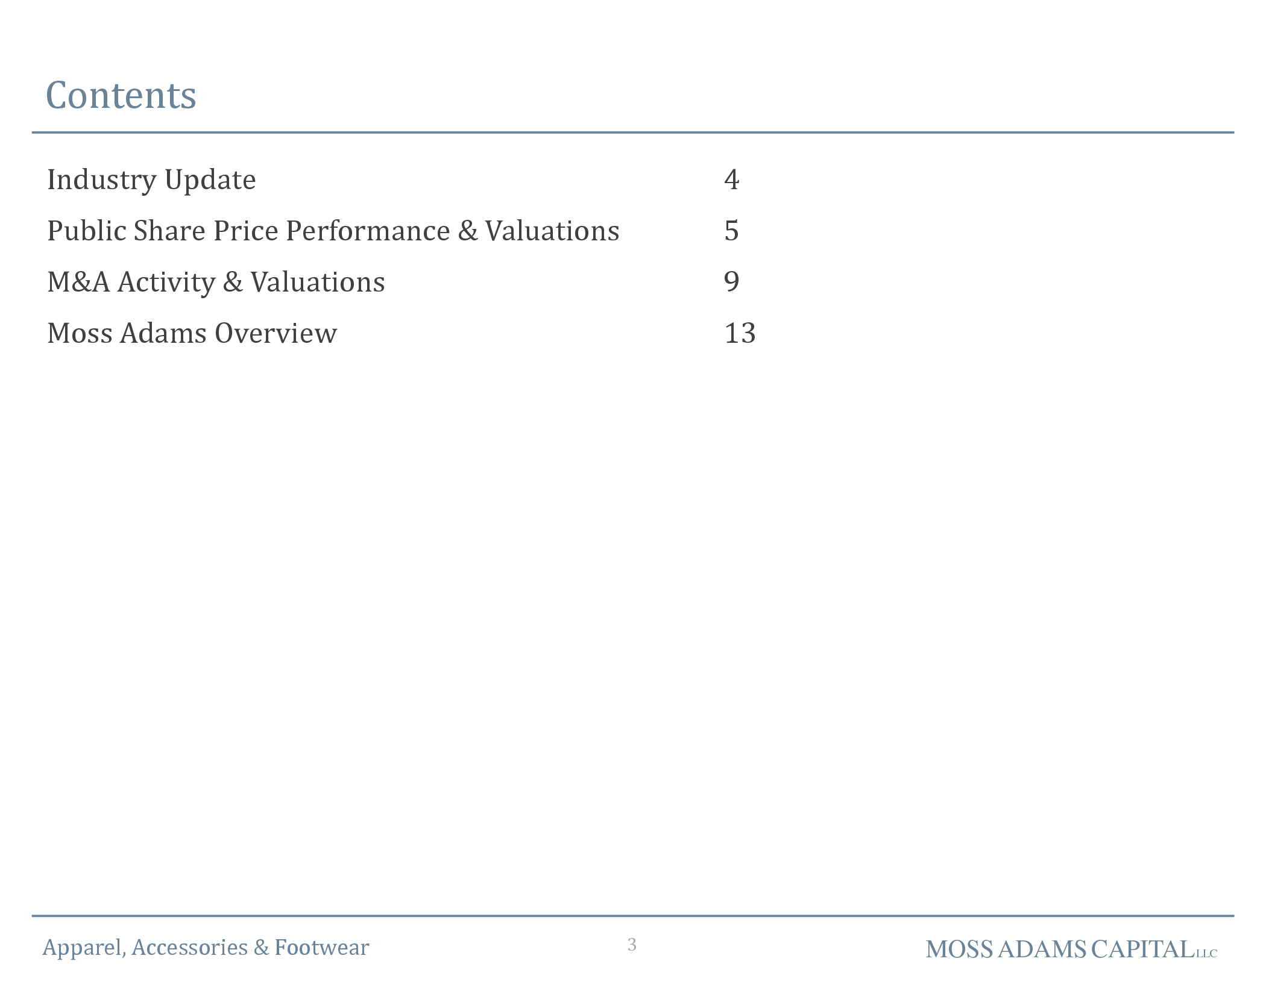Viewport: 1266px width, 988px height.
Task: Open the Industry Update section link
Action: [x=151, y=180]
